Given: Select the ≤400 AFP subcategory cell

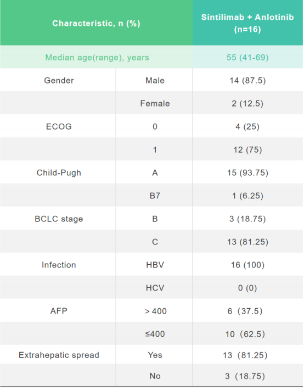Looking at the screenshot, I should tap(155, 334).
